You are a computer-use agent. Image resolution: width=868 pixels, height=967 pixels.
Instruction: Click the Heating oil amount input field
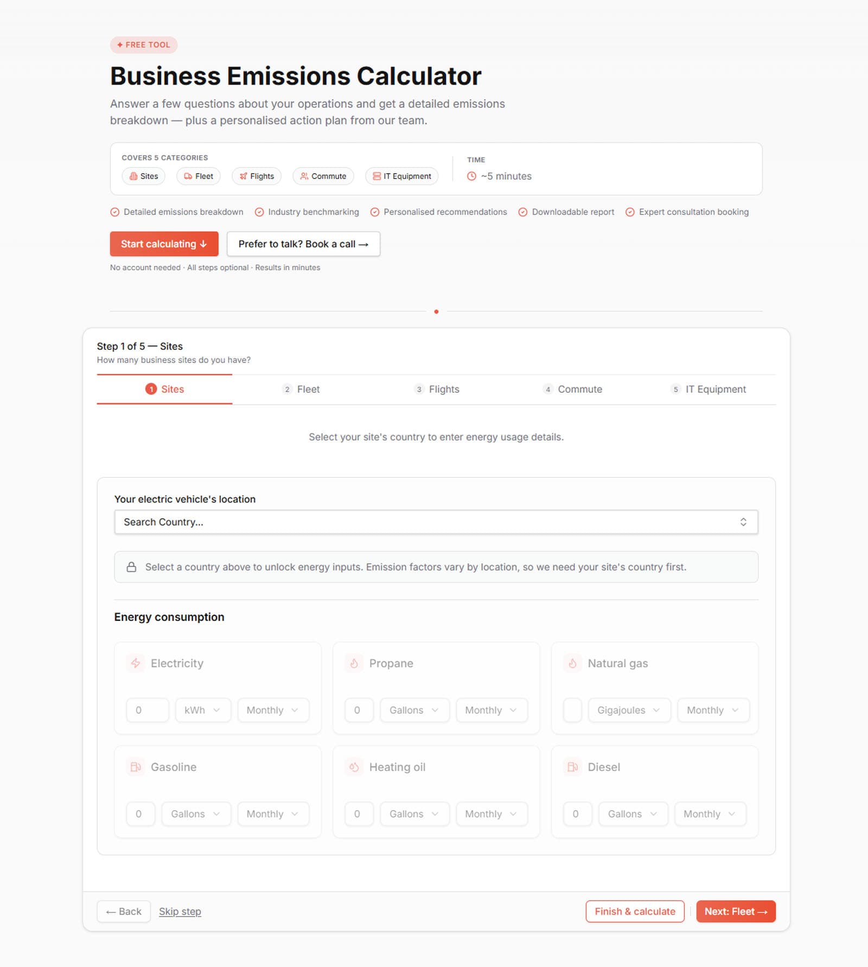(x=359, y=813)
